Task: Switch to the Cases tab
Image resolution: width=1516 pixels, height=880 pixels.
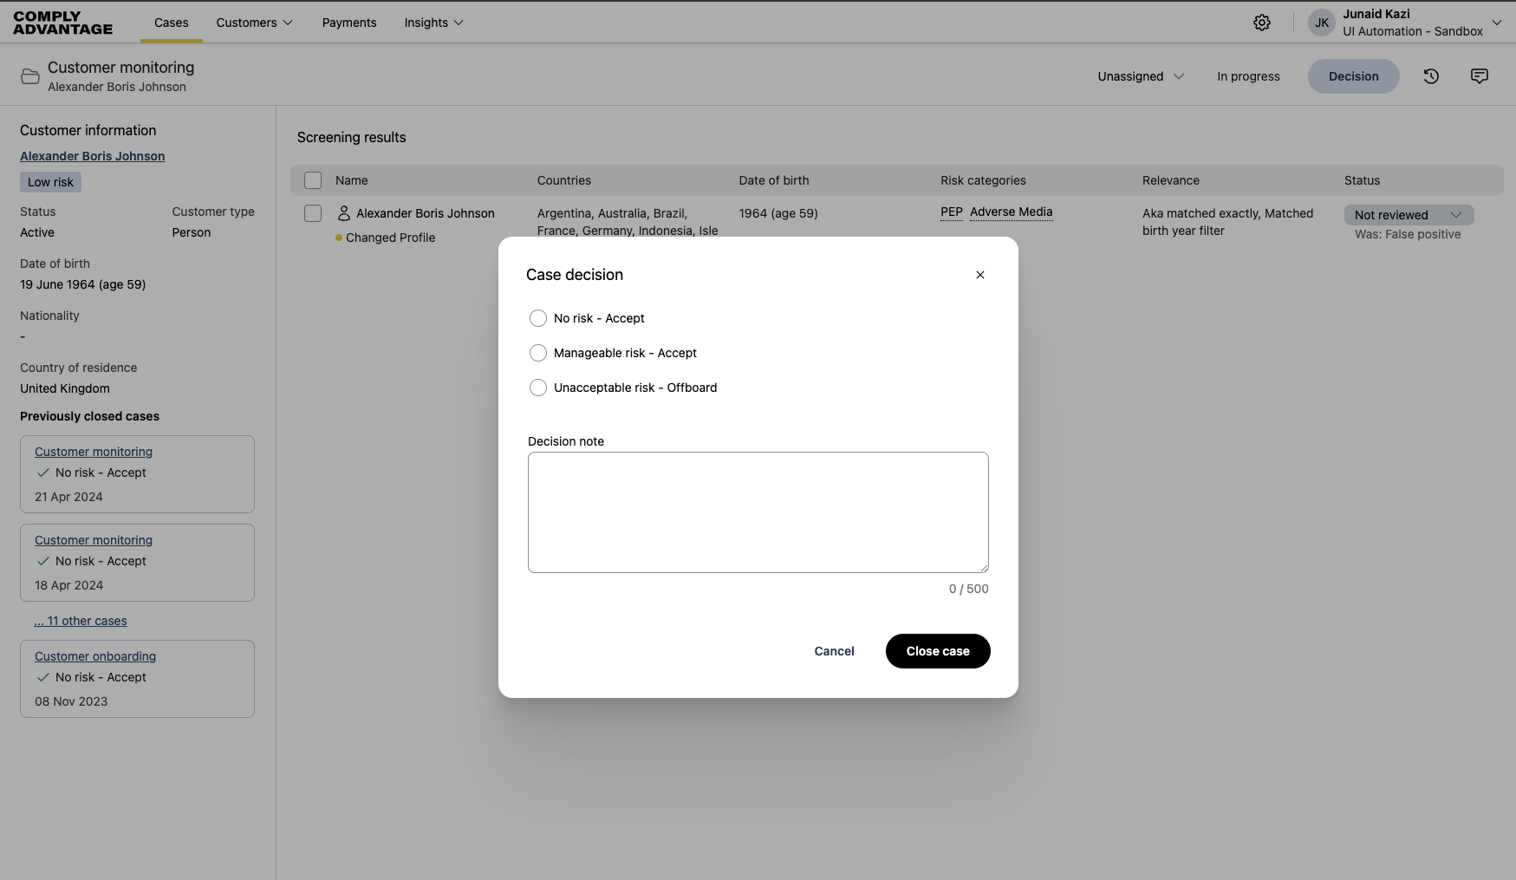Action: click(171, 23)
